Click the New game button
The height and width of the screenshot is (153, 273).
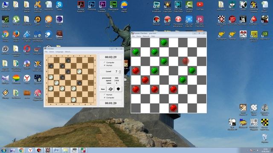103,89
